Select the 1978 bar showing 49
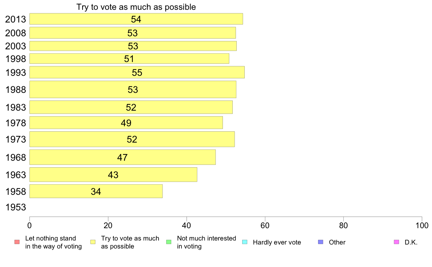 coord(126,123)
